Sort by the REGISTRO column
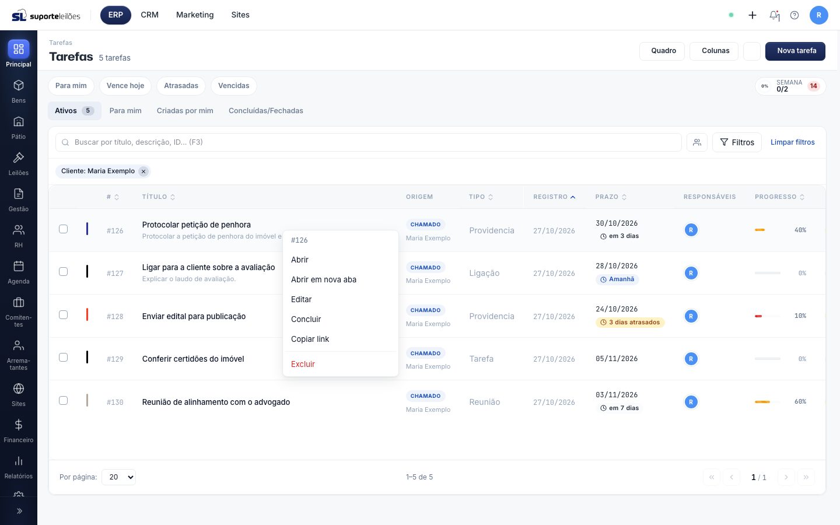The height and width of the screenshot is (525, 840). coord(554,197)
